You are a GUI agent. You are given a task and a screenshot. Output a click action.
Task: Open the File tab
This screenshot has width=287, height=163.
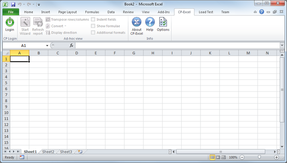coord(11,12)
